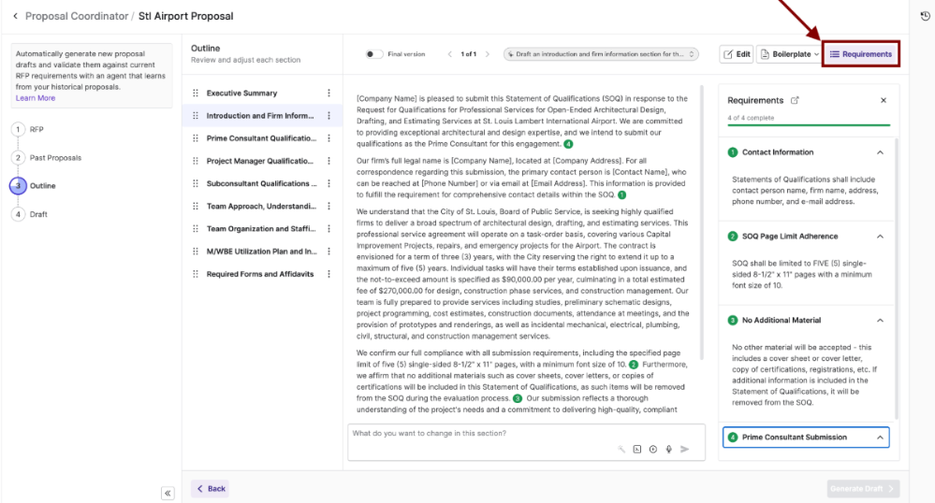Collapse the Contact Information requirement
935x503 pixels.
[x=880, y=152]
